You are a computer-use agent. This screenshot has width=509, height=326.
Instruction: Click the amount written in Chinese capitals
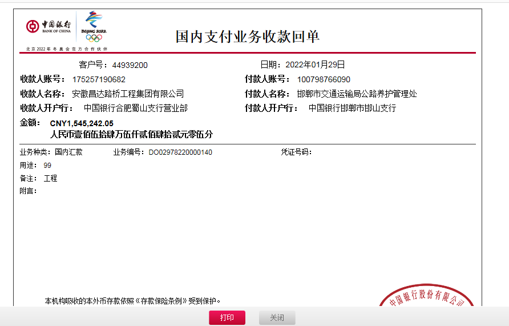pyautogui.click(x=131, y=135)
